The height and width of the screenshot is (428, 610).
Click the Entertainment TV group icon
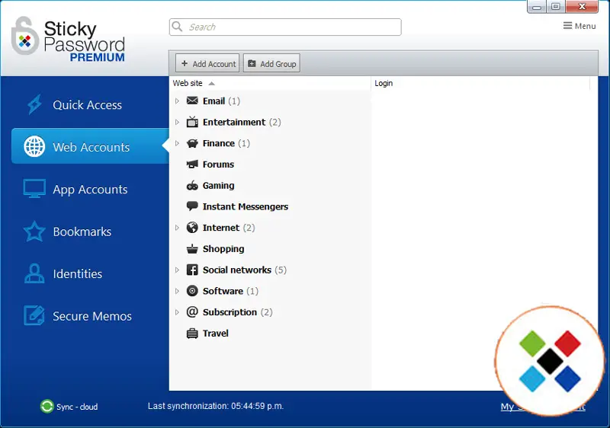[x=192, y=122]
